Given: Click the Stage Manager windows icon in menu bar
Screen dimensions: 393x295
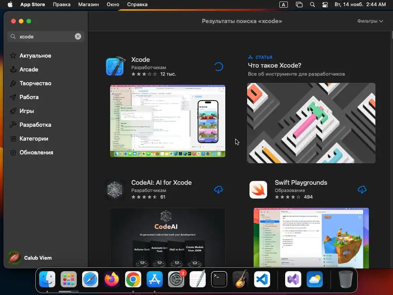Looking at the screenshot, I should [299, 5].
